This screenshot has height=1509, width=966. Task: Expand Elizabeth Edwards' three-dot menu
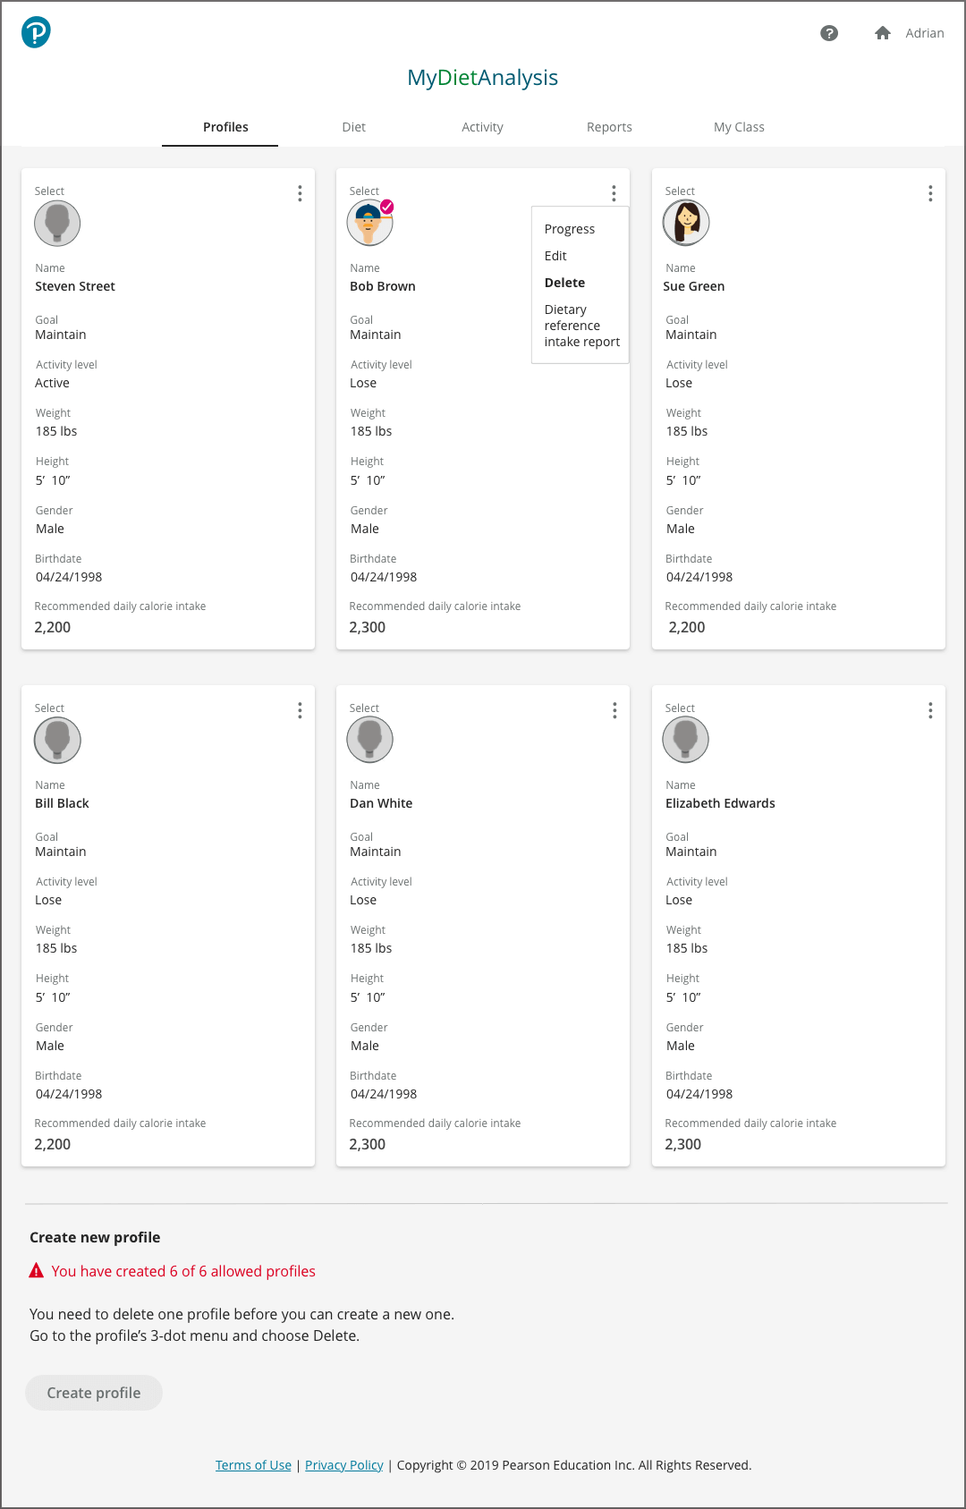click(930, 710)
